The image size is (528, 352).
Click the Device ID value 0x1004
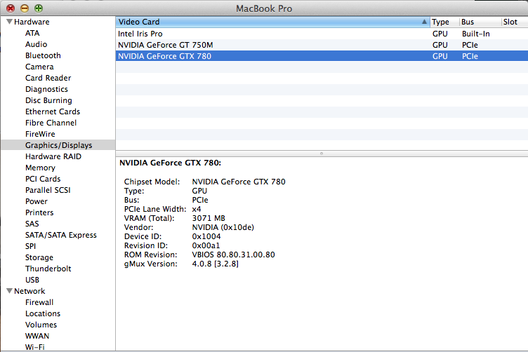[x=206, y=236]
